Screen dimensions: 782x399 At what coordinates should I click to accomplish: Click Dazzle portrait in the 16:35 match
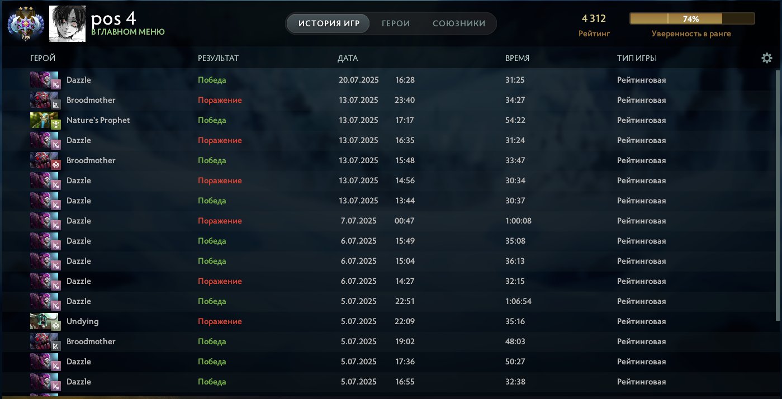click(45, 140)
